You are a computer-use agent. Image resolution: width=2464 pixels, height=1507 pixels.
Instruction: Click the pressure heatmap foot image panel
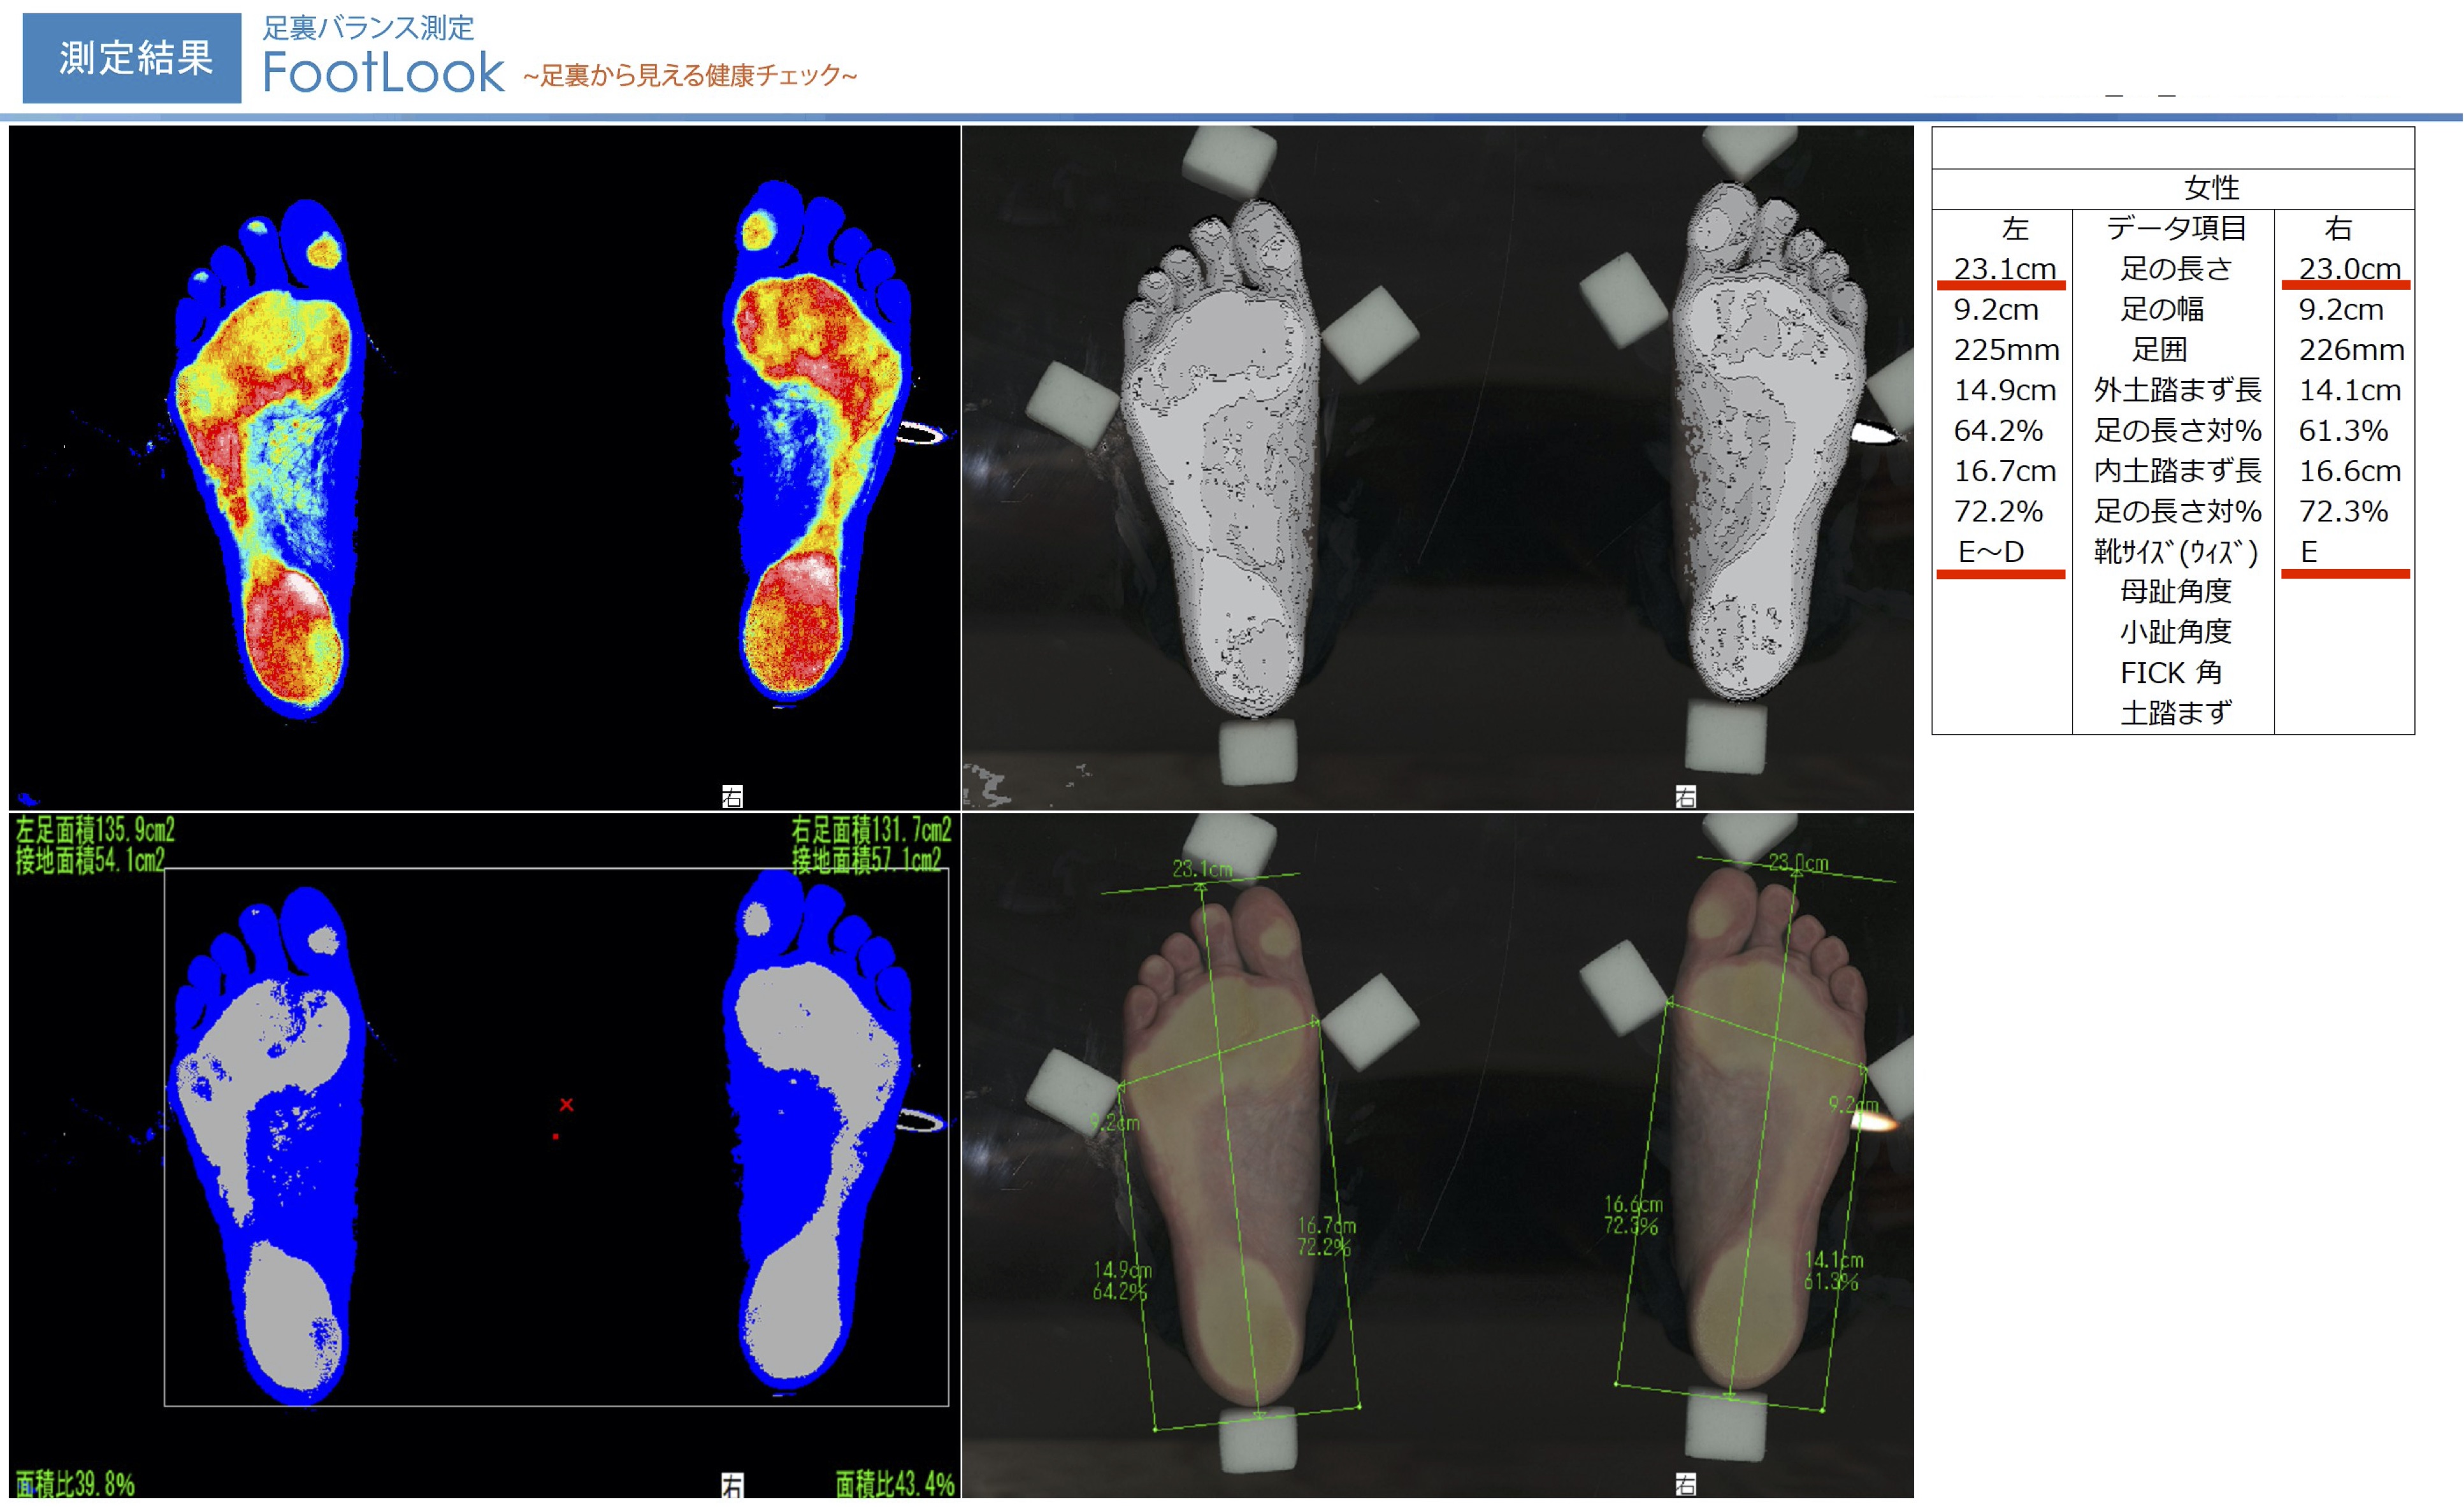coord(484,467)
